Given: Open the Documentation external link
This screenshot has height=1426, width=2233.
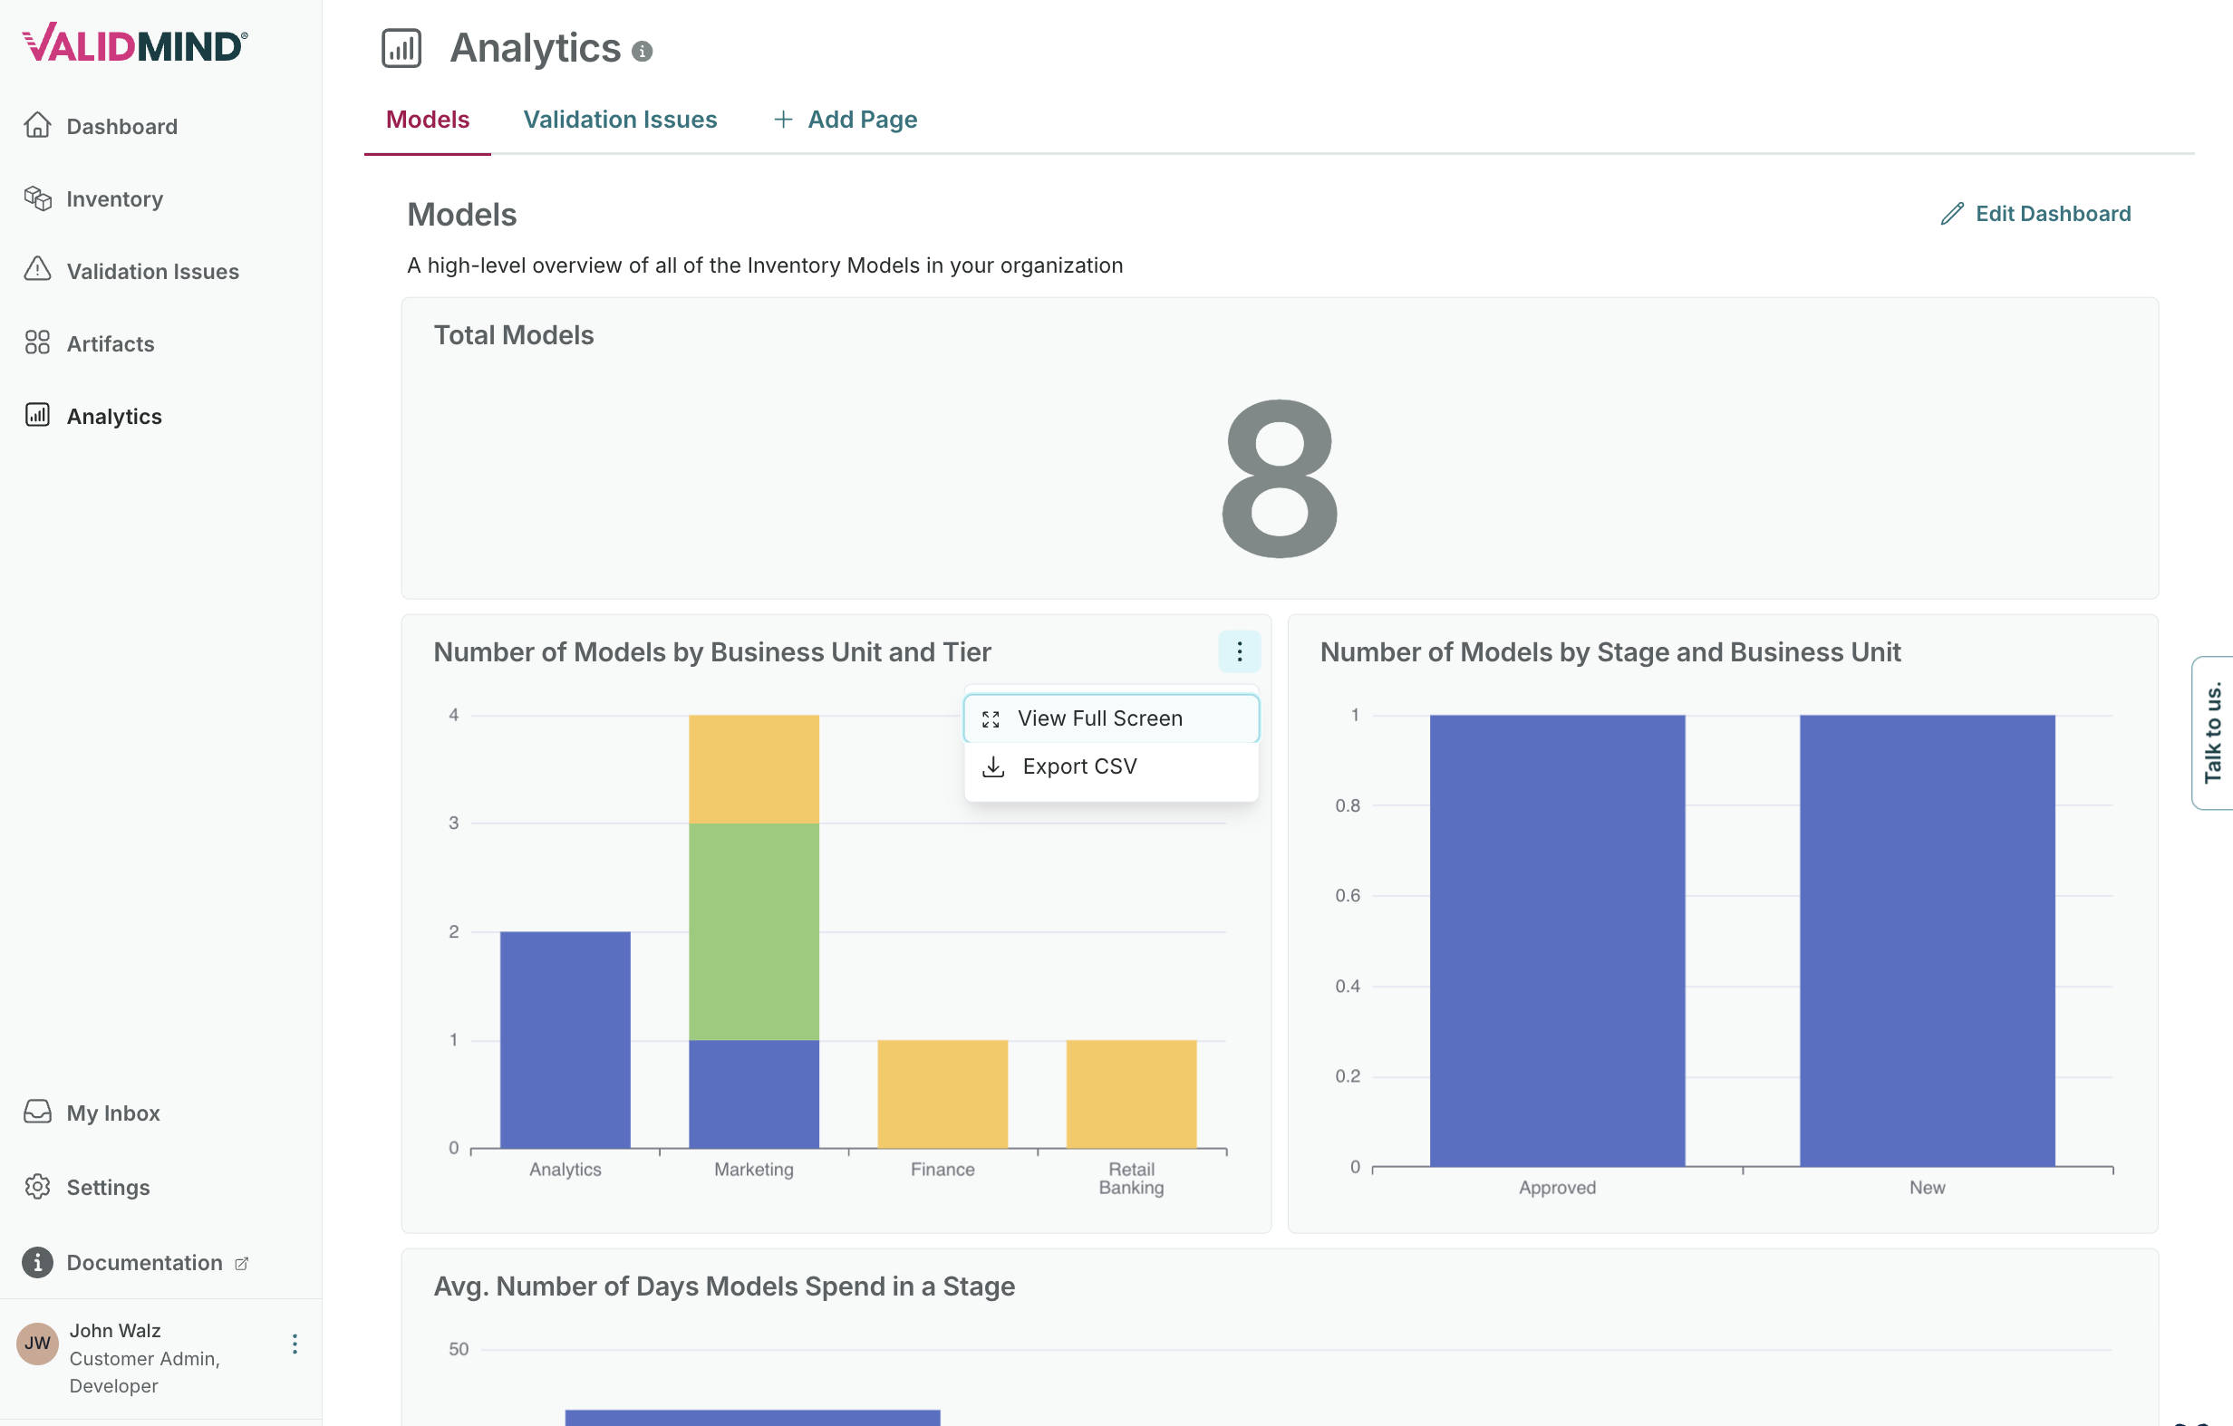Looking at the screenshot, I should (x=145, y=1262).
